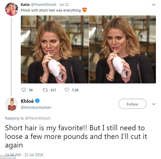Click @PlanetKhloeK in Replying to line
The image size is (161, 159).
38,118
